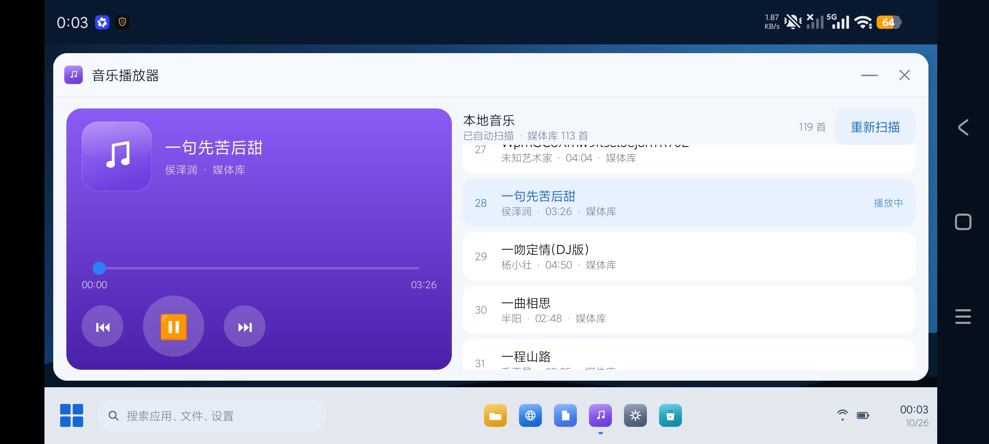989x444 pixels.
Task: Click the 119 首 song count label
Action: tap(812, 127)
